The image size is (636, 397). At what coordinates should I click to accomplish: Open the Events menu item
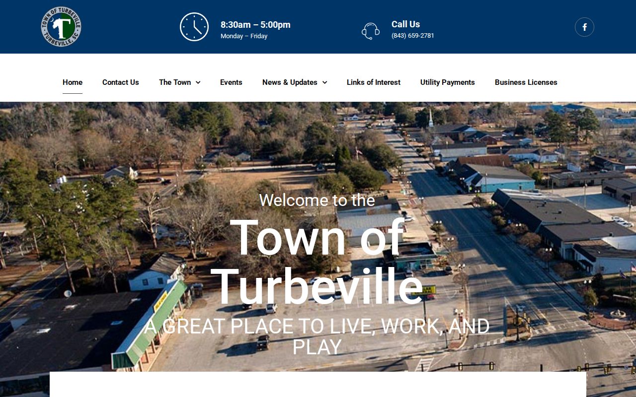(231, 82)
